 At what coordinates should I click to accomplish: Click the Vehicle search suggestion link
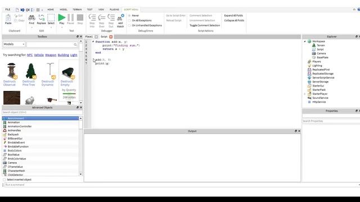pyautogui.click(x=39, y=55)
